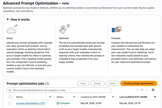Select the prompt-optimization-v1707 row checkbox

click(10, 103)
